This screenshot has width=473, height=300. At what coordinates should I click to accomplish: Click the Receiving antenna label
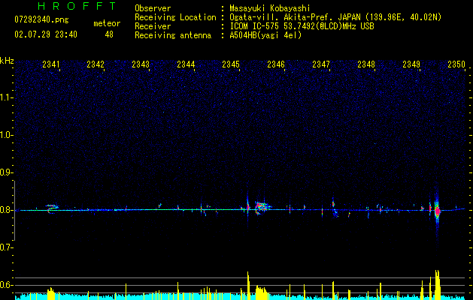click(x=173, y=35)
